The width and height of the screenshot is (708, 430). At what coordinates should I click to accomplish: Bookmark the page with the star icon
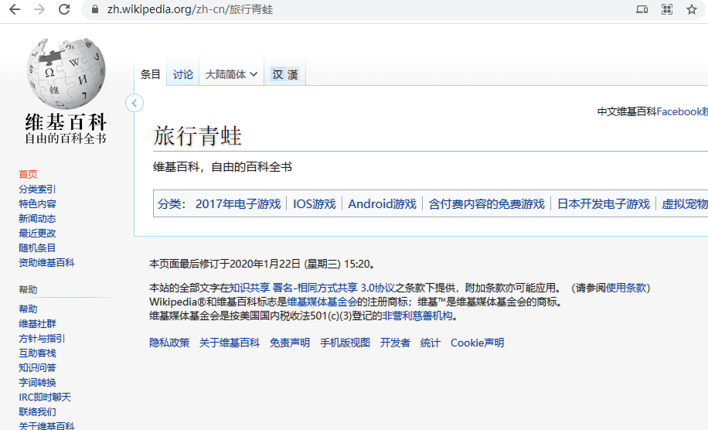pos(691,9)
